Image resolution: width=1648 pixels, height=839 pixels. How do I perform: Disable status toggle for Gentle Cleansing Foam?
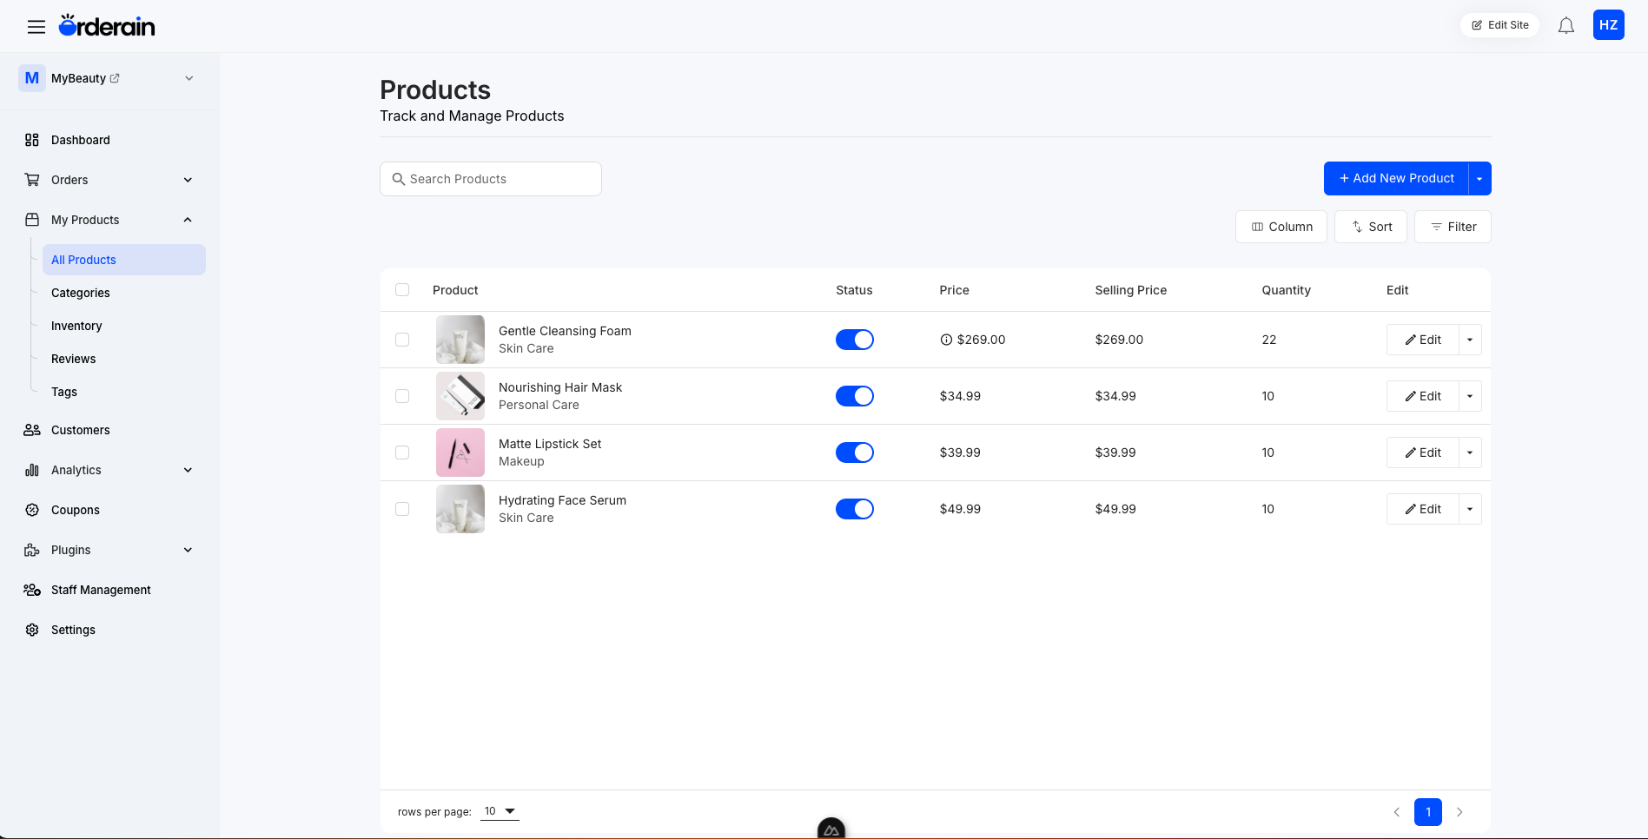click(x=854, y=340)
